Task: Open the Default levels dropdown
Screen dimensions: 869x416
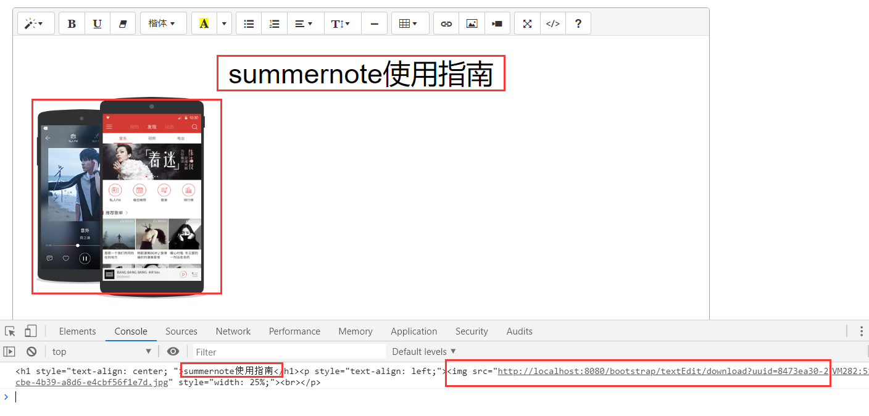Action: click(x=424, y=351)
